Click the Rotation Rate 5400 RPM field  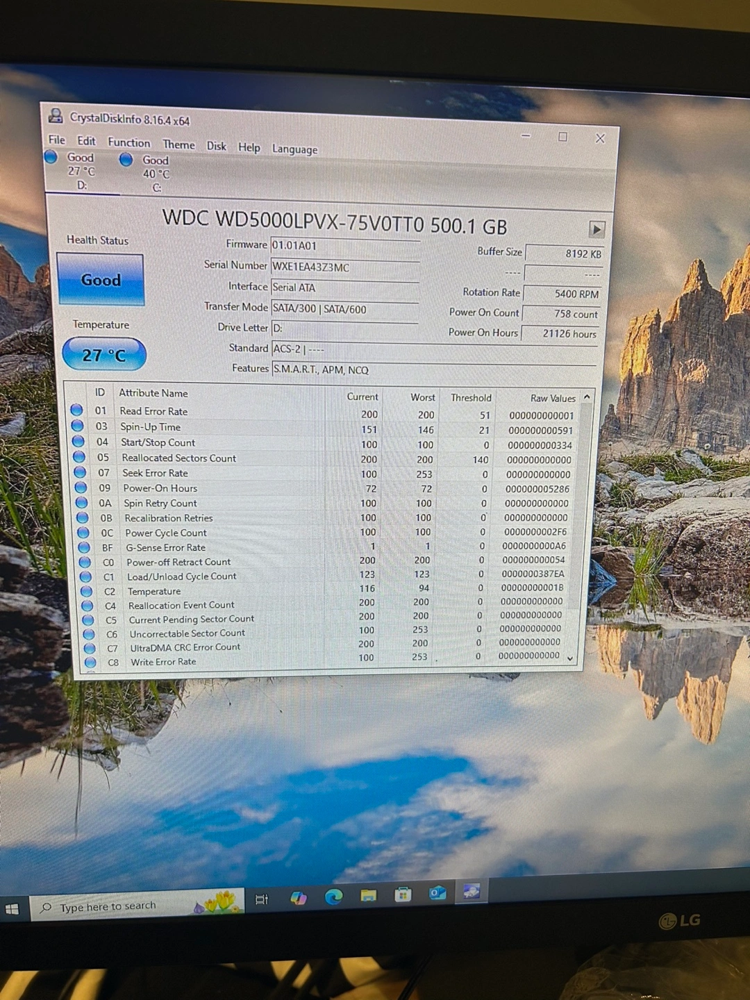562,294
